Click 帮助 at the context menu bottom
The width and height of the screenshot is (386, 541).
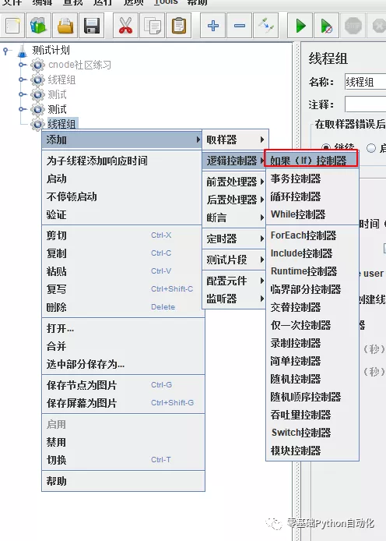pos(123,481)
